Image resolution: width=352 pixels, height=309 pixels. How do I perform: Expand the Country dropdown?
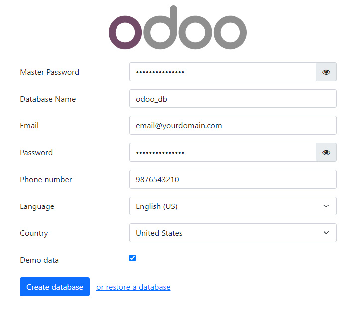(x=233, y=233)
